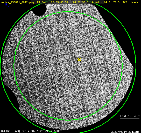
Task: Select the Dec value 24:21:38.5
Action: point(81,2)
